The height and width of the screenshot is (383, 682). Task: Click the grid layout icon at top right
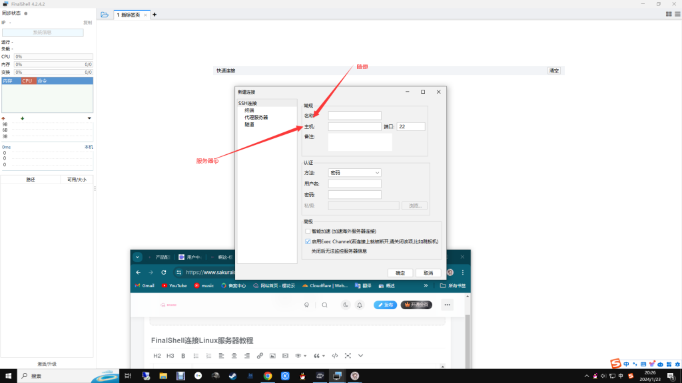(668, 14)
